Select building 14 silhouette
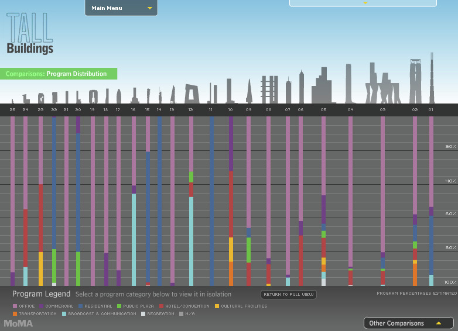 pos(160,96)
